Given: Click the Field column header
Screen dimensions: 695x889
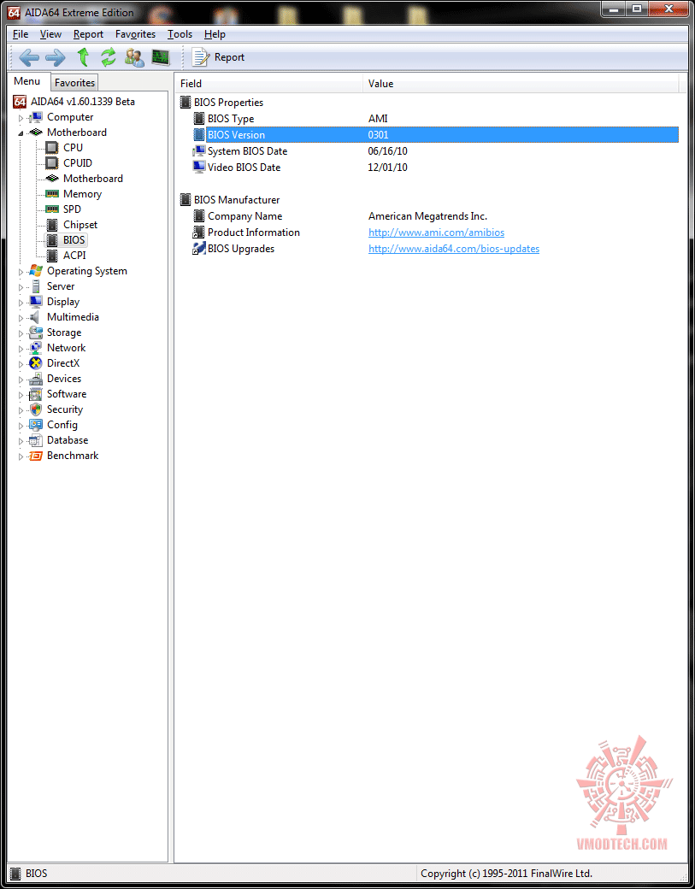Looking at the screenshot, I should click(x=268, y=84).
